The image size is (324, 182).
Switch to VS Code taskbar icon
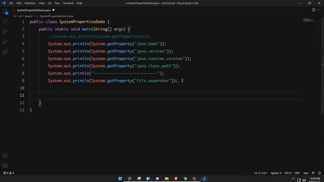coord(204,178)
